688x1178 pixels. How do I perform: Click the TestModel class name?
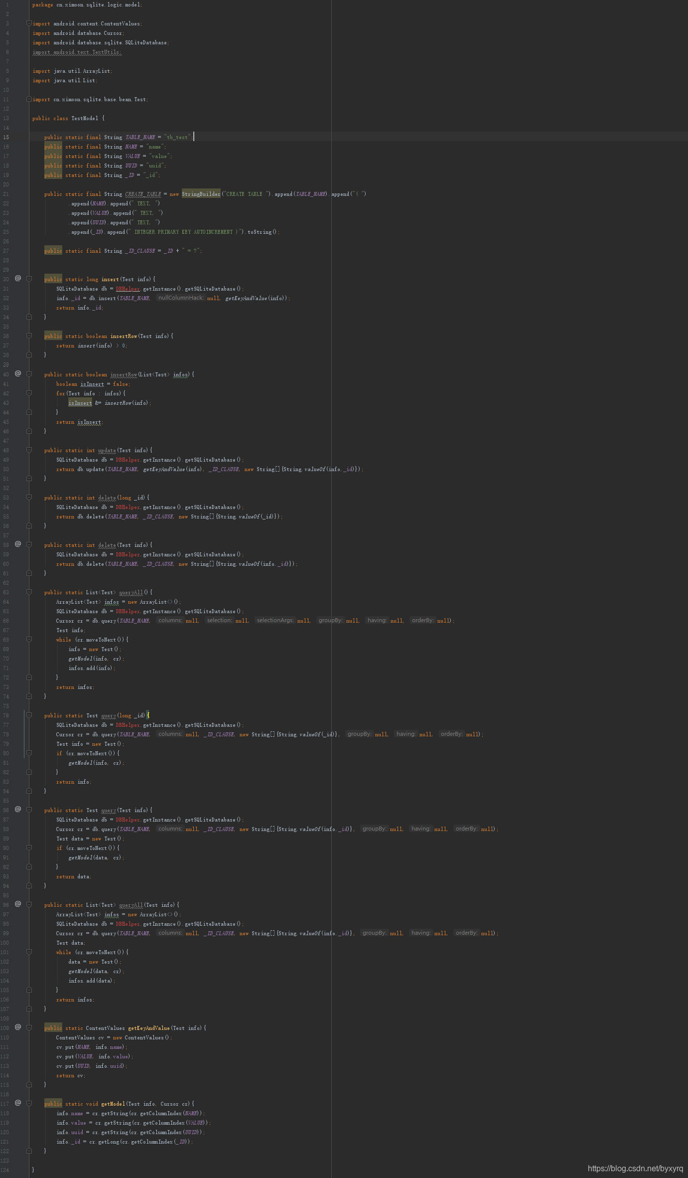click(85, 118)
